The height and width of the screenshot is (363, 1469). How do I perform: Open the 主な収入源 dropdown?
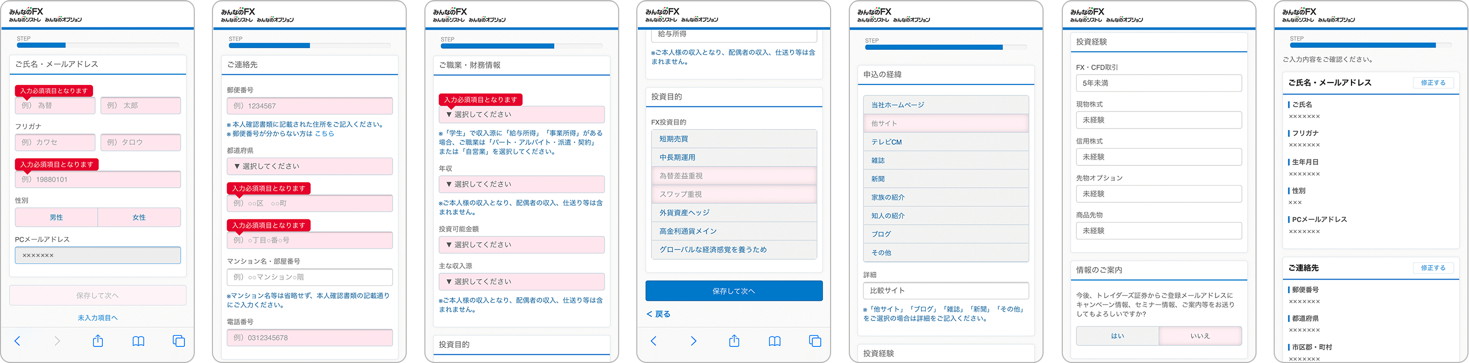click(x=522, y=282)
